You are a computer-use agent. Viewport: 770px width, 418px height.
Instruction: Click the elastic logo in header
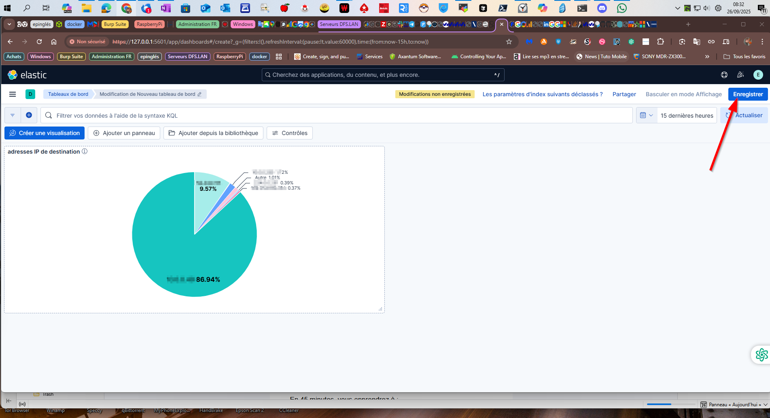tap(27, 75)
